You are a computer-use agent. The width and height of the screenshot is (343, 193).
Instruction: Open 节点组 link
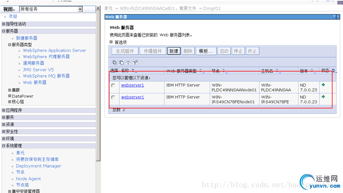tap(22, 185)
